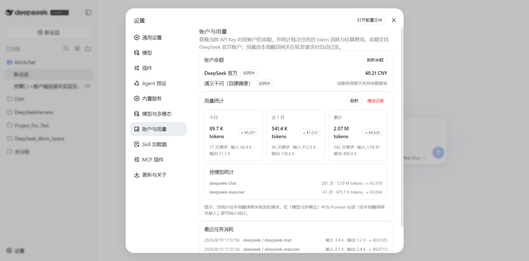Open Skill 加载器 section
Image resolution: width=529 pixels, height=261 pixels.
click(x=158, y=144)
